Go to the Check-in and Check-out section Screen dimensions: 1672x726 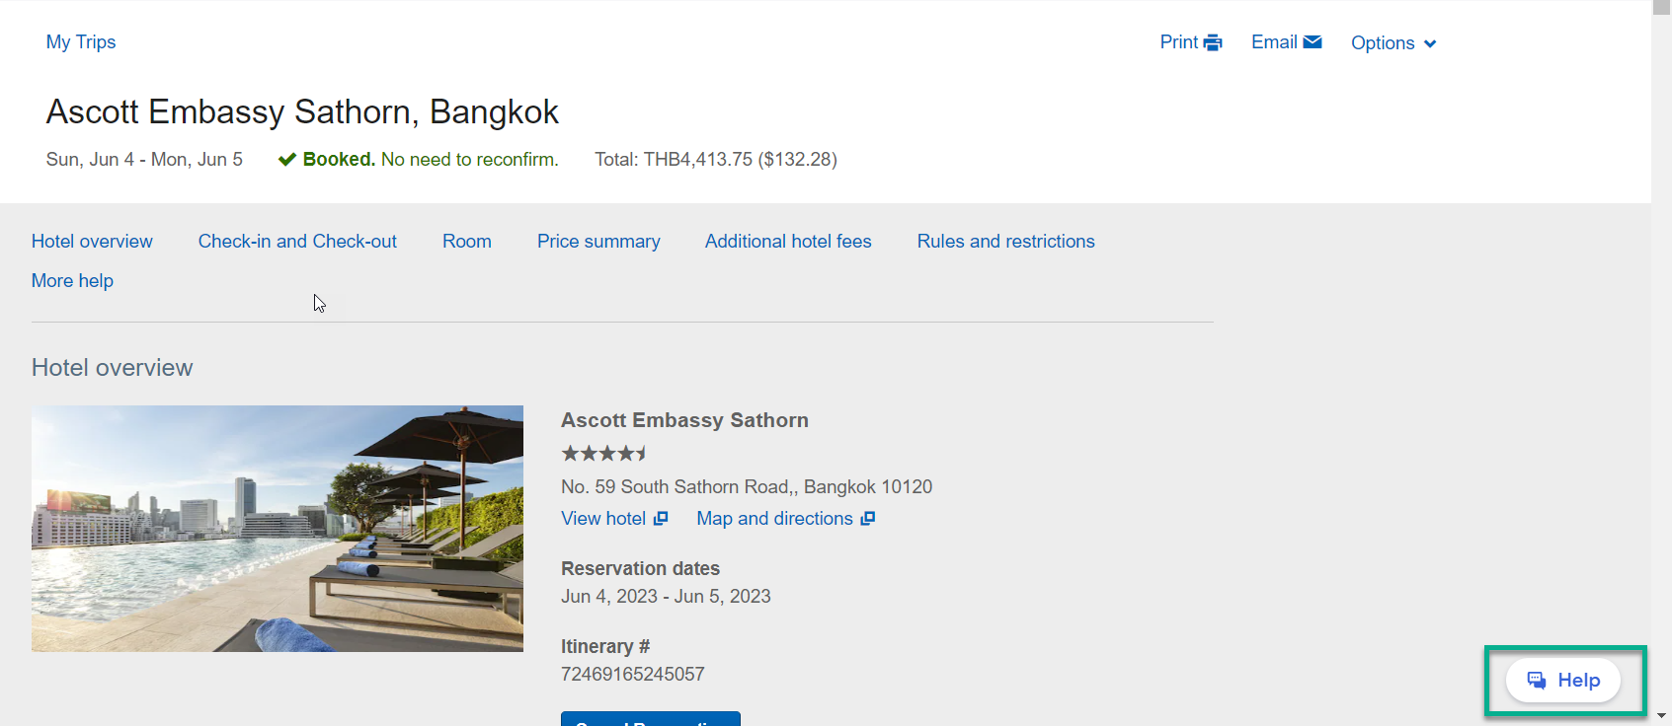point(297,242)
